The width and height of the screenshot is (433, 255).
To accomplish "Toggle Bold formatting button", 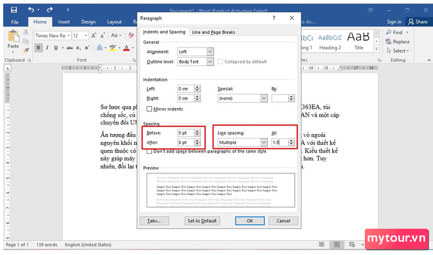I will 38,48.
